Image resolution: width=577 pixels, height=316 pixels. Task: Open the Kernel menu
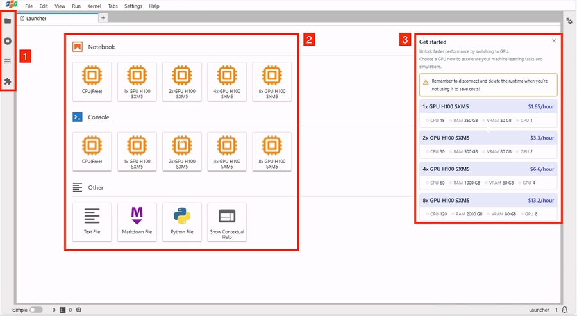pyautogui.click(x=94, y=6)
